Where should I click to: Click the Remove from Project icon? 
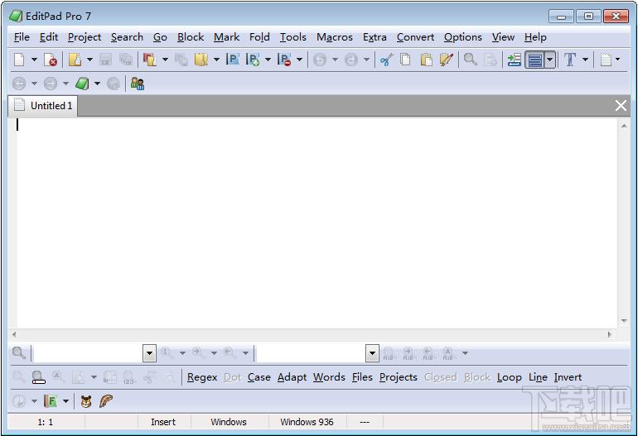point(284,60)
